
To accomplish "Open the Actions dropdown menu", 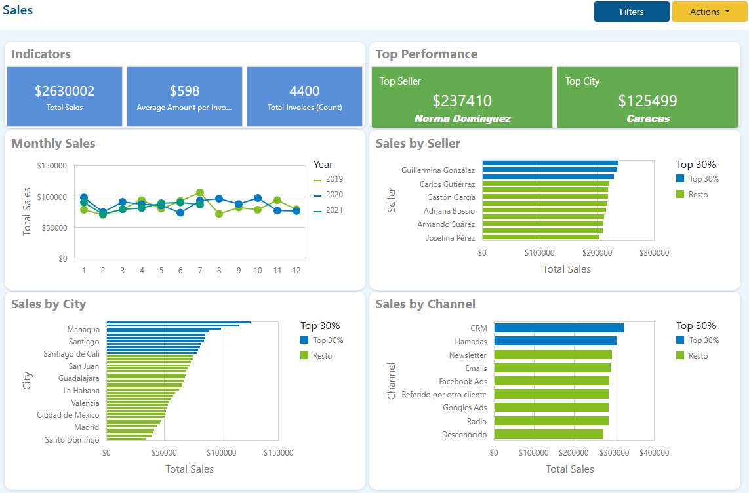I will click(x=709, y=11).
